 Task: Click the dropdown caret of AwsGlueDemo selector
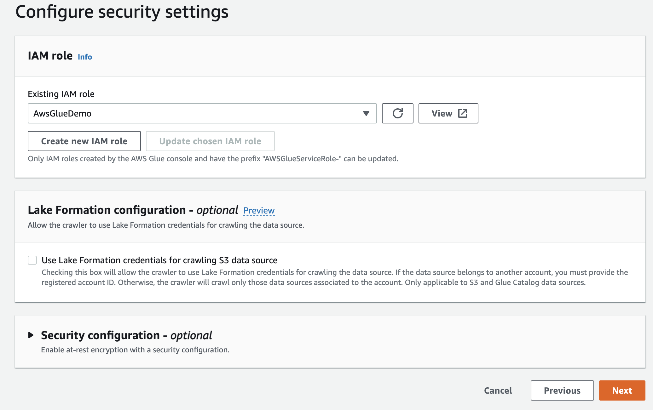pyautogui.click(x=366, y=113)
